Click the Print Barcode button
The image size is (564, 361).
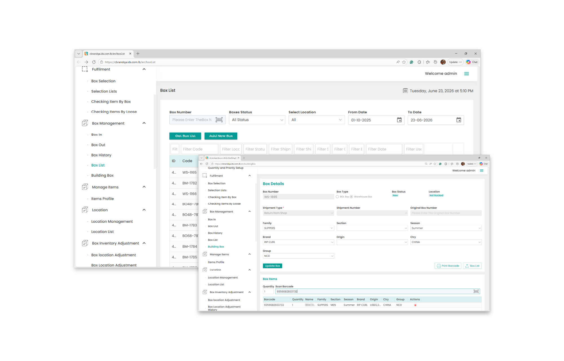[x=448, y=266]
